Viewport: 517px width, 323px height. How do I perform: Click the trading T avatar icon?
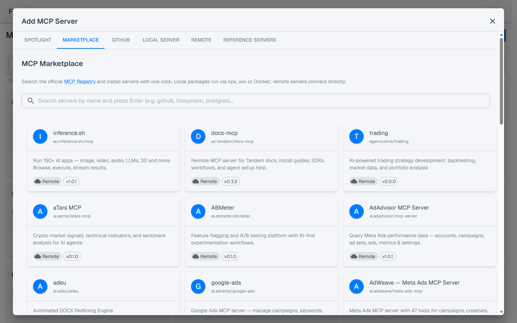click(x=357, y=136)
